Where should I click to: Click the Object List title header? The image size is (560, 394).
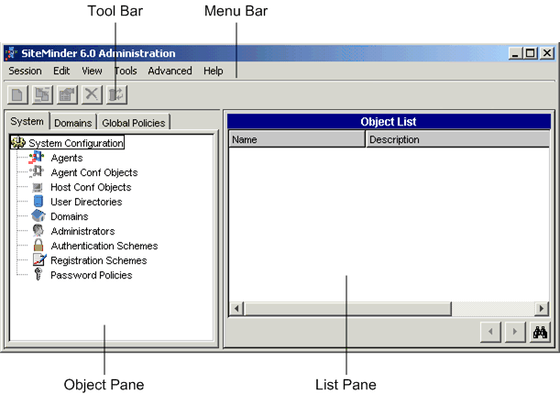[x=389, y=122]
